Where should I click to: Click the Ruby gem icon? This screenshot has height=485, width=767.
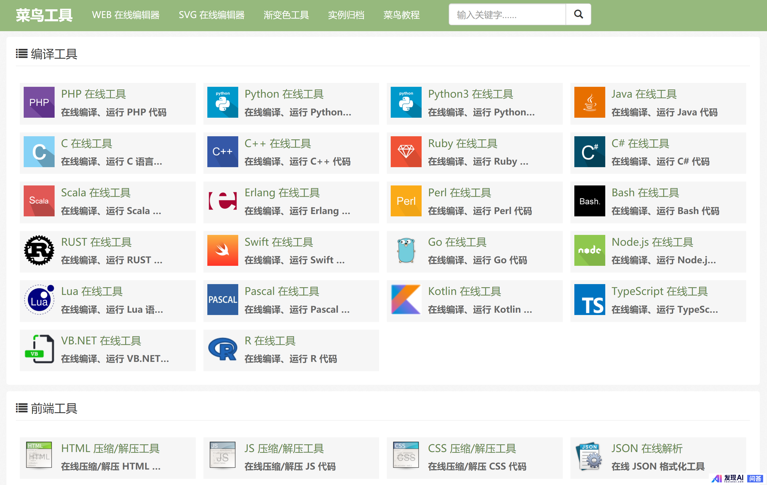[406, 152]
